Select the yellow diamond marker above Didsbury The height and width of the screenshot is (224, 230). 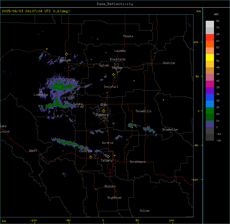(x=104, y=111)
